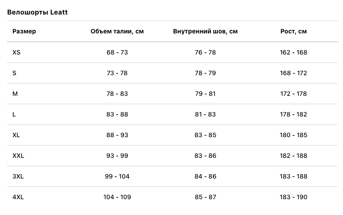This screenshot has height=215, width=343.
Task: Click the XS size row label
Action: 16,52
